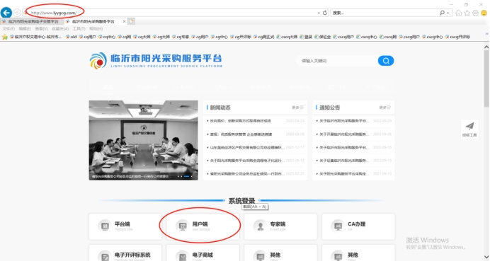
Task: Expand the favorites bar overflow chevron
Action: (486, 34)
